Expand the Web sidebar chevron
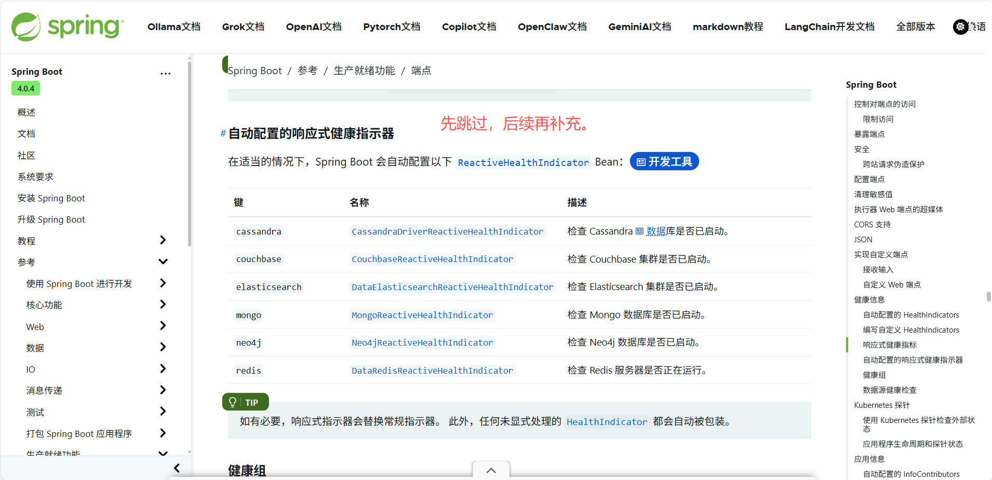 163,325
